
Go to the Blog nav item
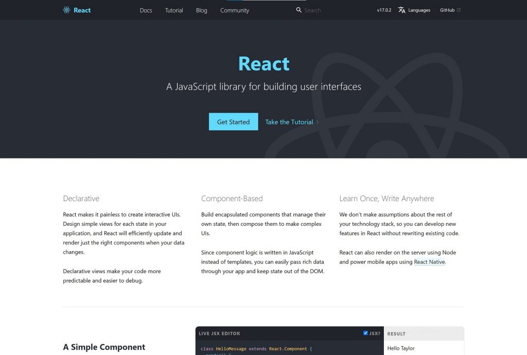pos(202,10)
